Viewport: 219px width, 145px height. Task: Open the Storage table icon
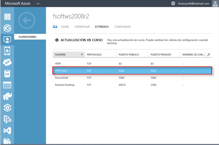pos(7,85)
